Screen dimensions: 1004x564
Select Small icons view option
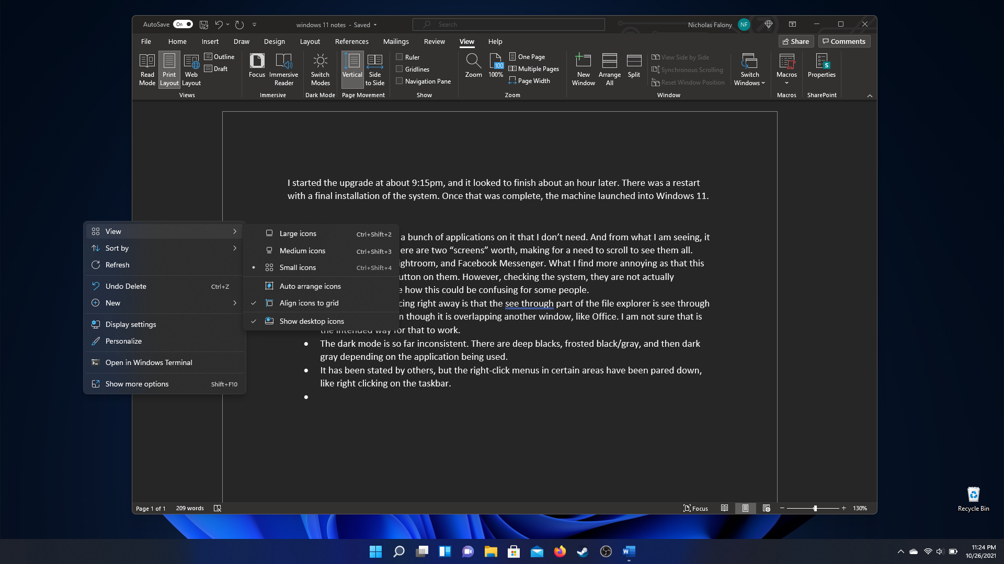click(x=321, y=267)
